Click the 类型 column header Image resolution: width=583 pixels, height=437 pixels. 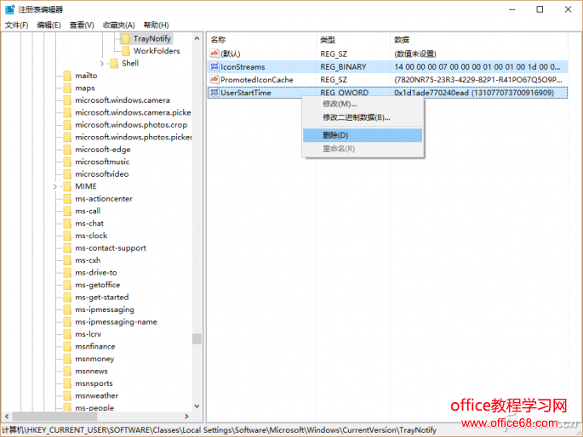tap(353, 40)
